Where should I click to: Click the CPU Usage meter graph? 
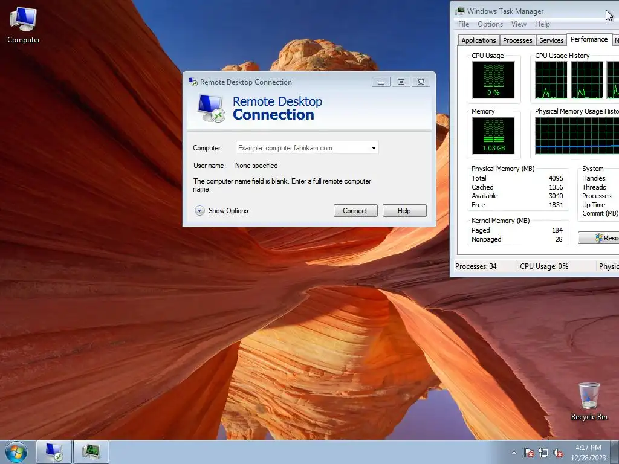493,80
